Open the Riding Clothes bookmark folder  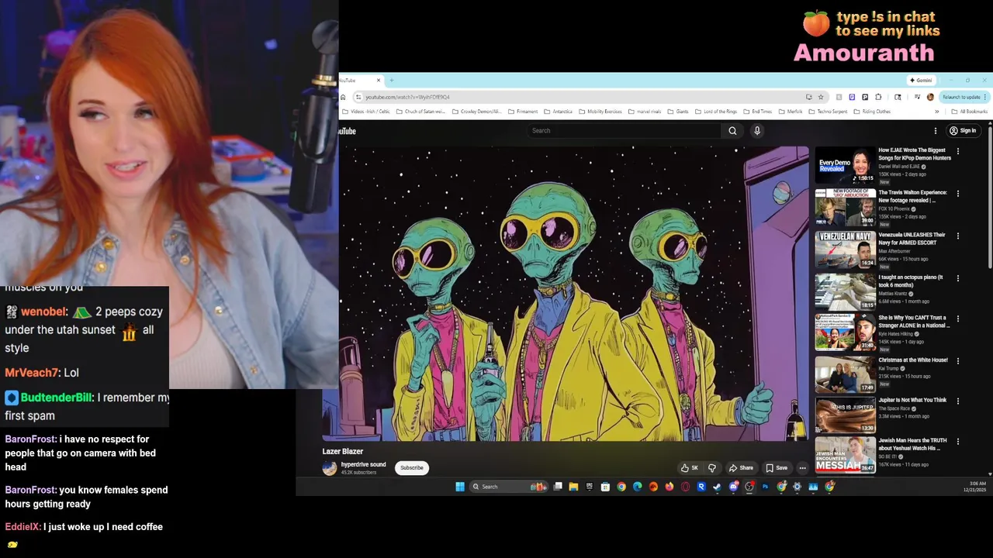pyautogui.click(x=872, y=112)
